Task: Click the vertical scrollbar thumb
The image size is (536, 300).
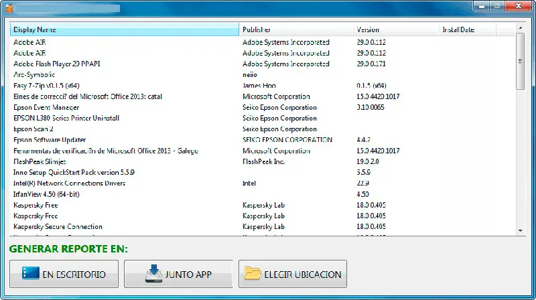Action: click(521, 61)
